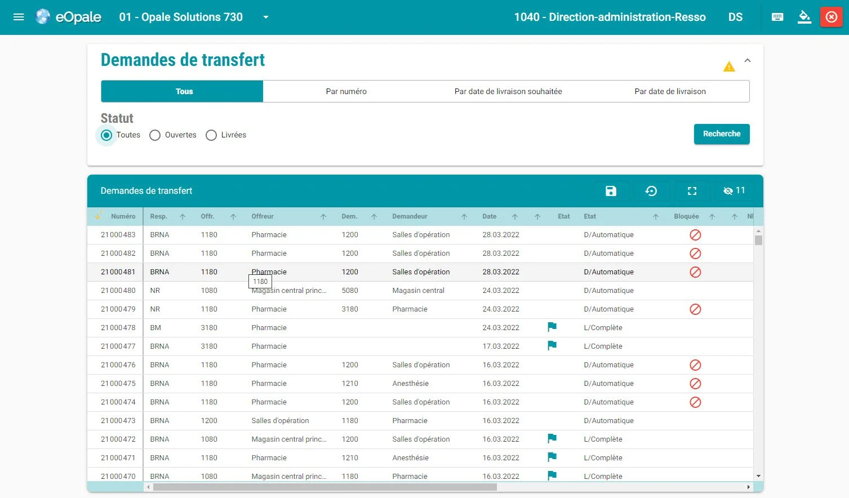Image resolution: width=849 pixels, height=498 pixels.
Task: Show the 11 hidden columns
Action: point(734,191)
